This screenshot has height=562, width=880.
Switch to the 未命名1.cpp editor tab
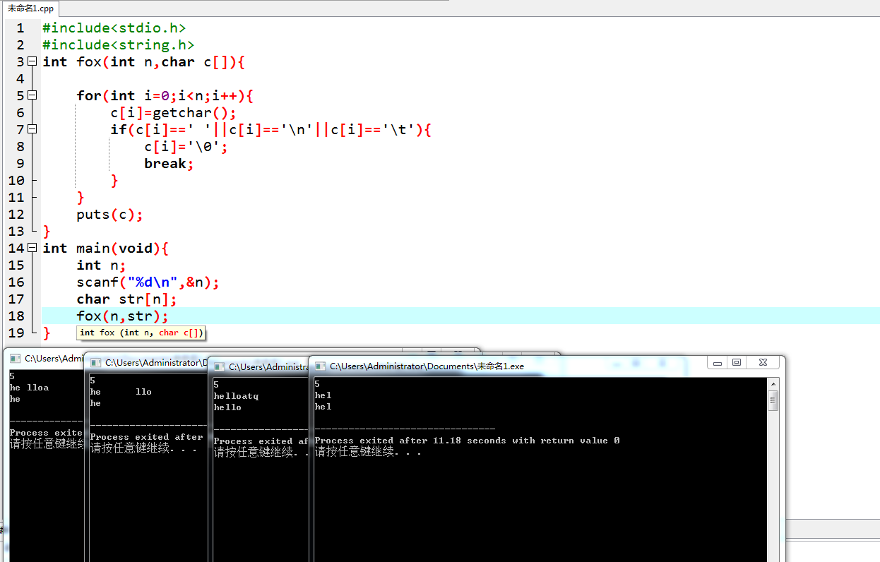coord(30,8)
